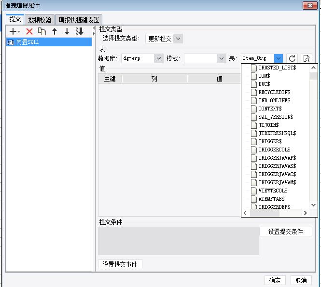Select SQL_VERSION$ in the table list
321x287 pixels.
pos(276,117)
